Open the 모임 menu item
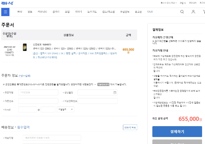The width and height of the screenshot is (205, 144). pyautogui.click(x=67, y=12)
